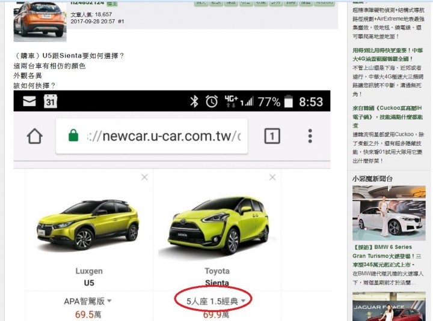This screenshot has height=321, width=433.
Task: Tap the mail icon in phone status bar
Action: (29, 101)
